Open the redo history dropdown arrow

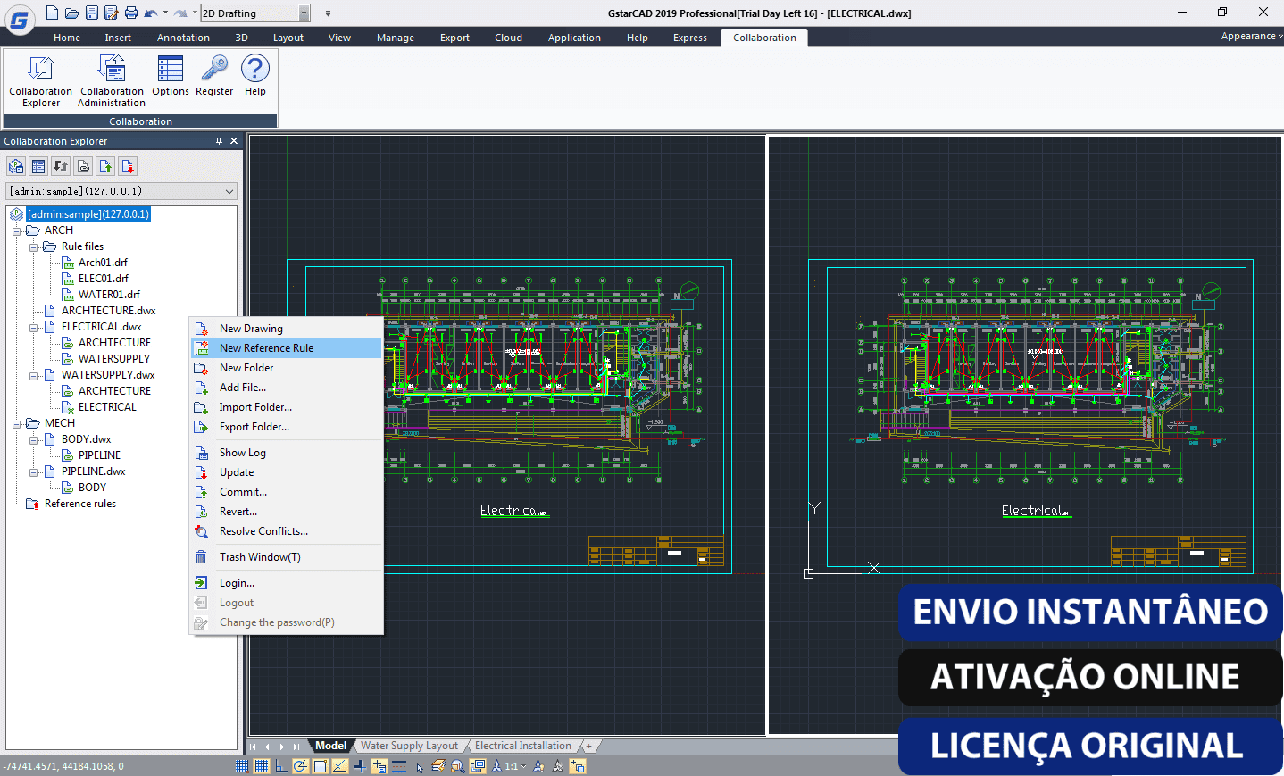coord(195,13)
